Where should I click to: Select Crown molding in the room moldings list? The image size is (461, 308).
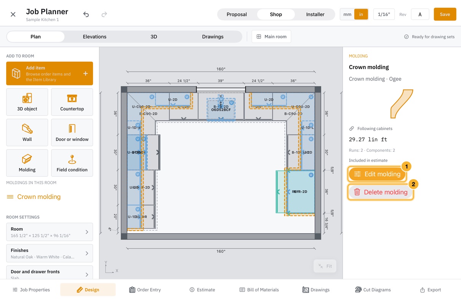(x=34, y=197)
